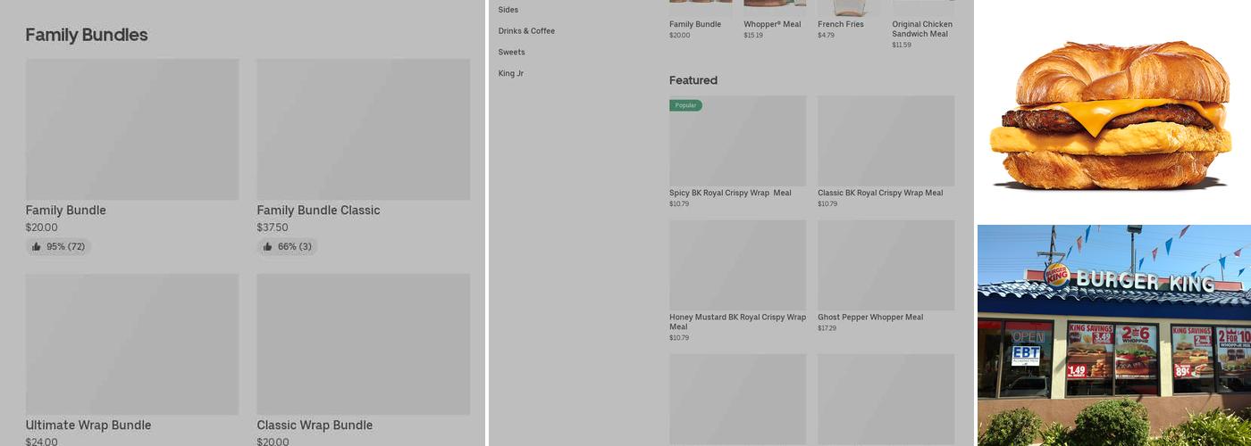Open Honey Mustard BK Royal Crispy Wrap image
This screenshot has width=1251, height=446.
737,266
